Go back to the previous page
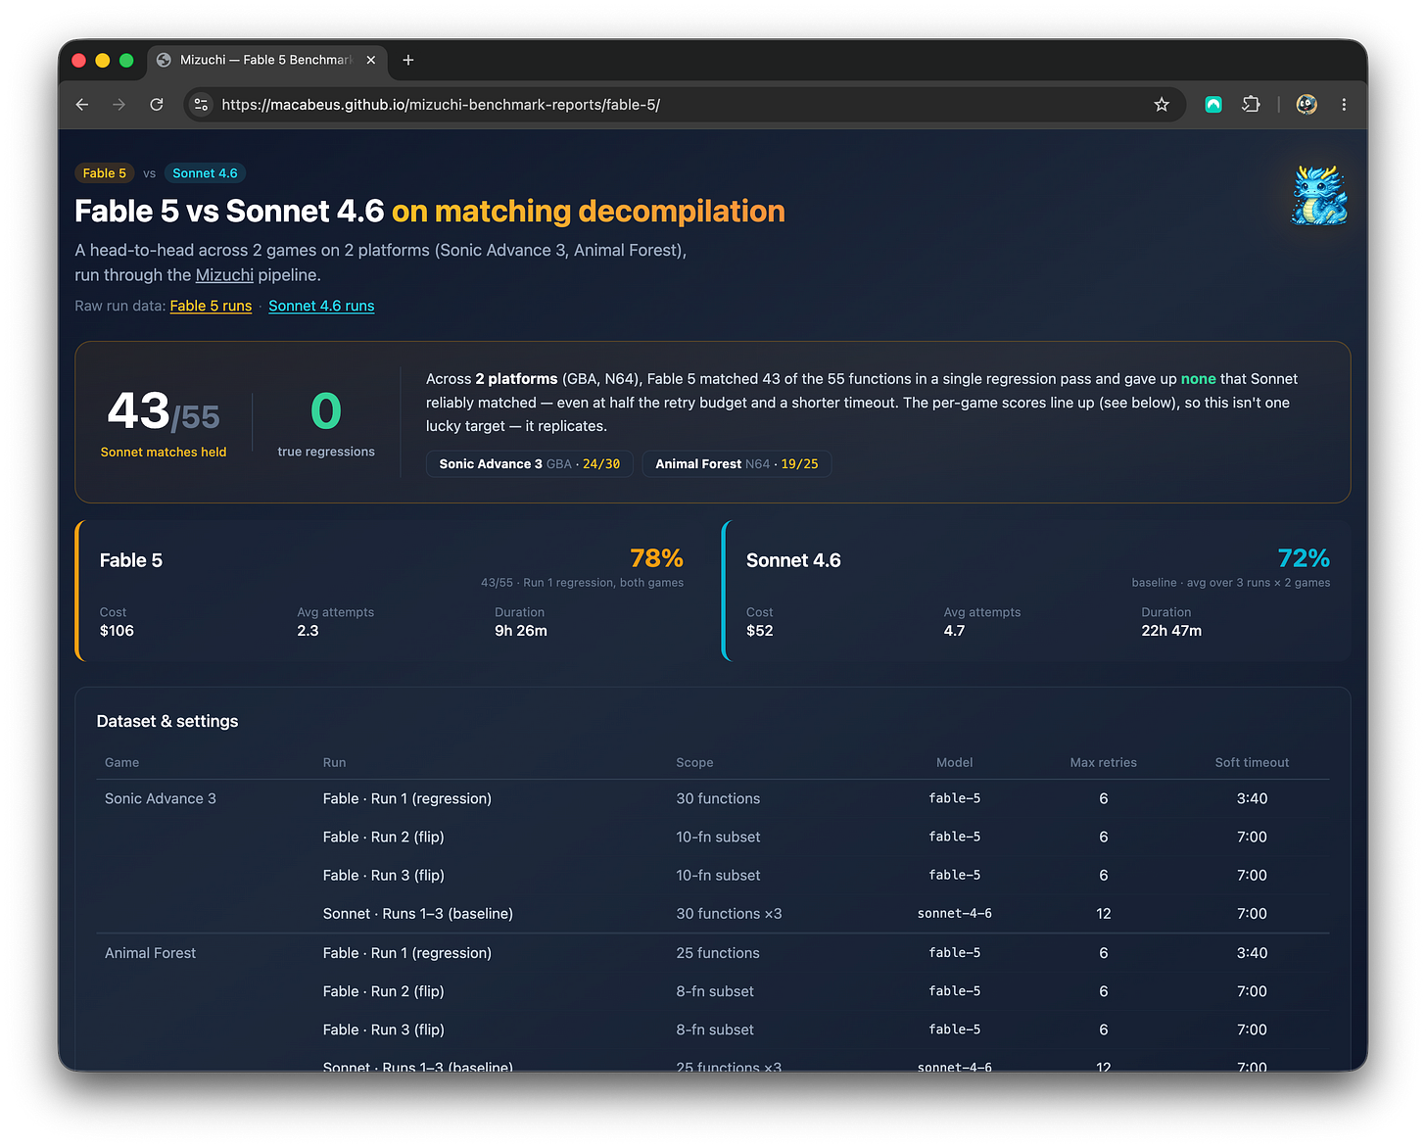Screen dimensions: 1426x1148 (82, 105)
